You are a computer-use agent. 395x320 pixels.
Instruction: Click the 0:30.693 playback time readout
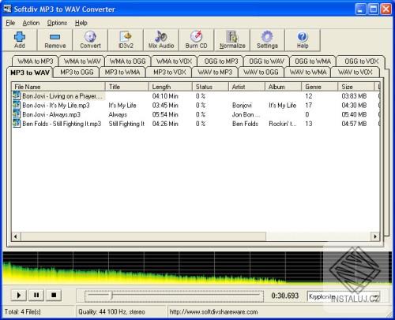click(285, 296)
